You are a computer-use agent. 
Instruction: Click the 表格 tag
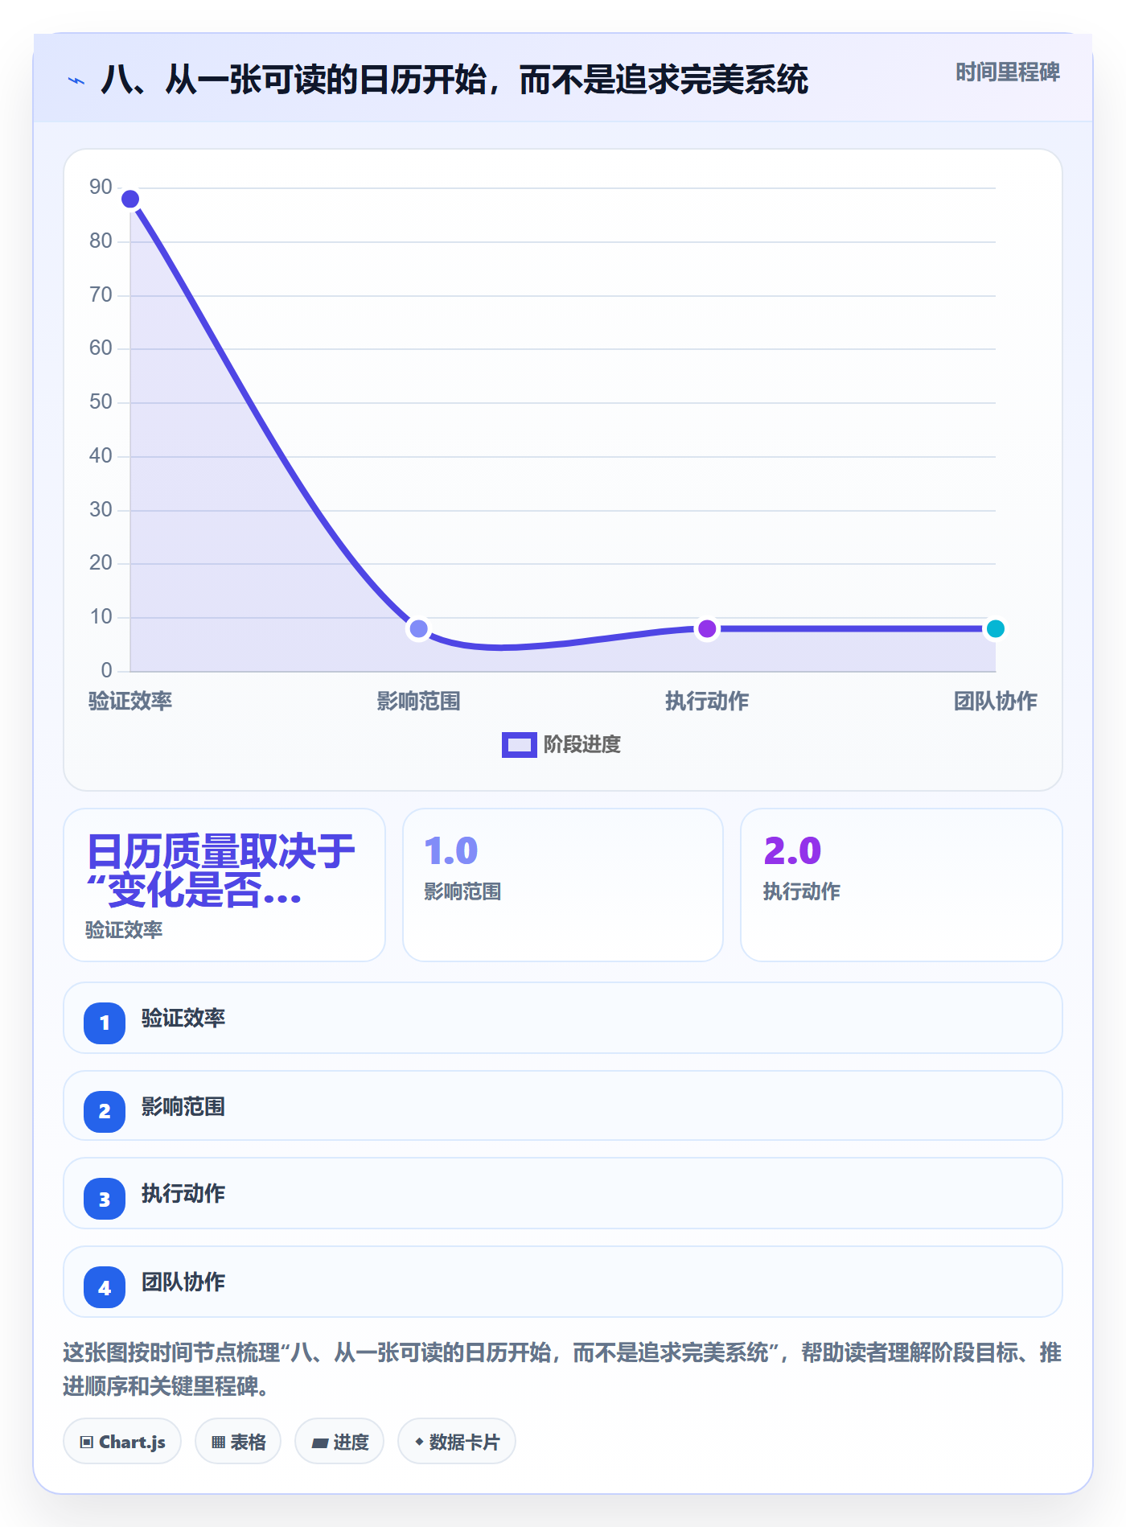tap(238, 1441)
